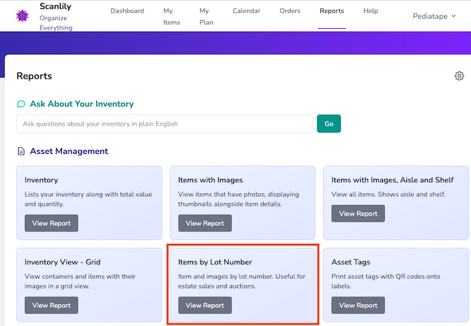Viewport: 471px width, 326px height.
Task: View Report for Inventory View - Grid
Action: point(51,305)
